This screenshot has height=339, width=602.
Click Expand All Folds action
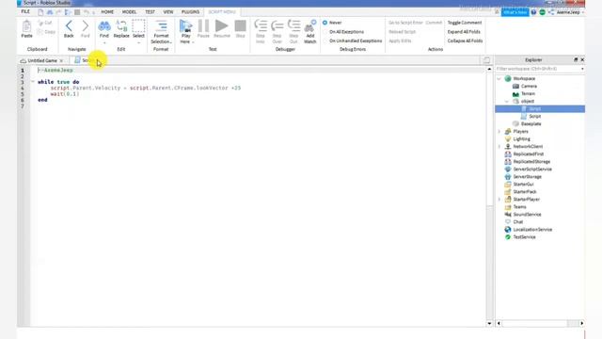coord(464,32)
